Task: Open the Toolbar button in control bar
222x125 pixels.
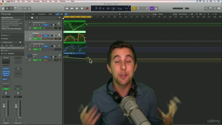Action: 15,8
